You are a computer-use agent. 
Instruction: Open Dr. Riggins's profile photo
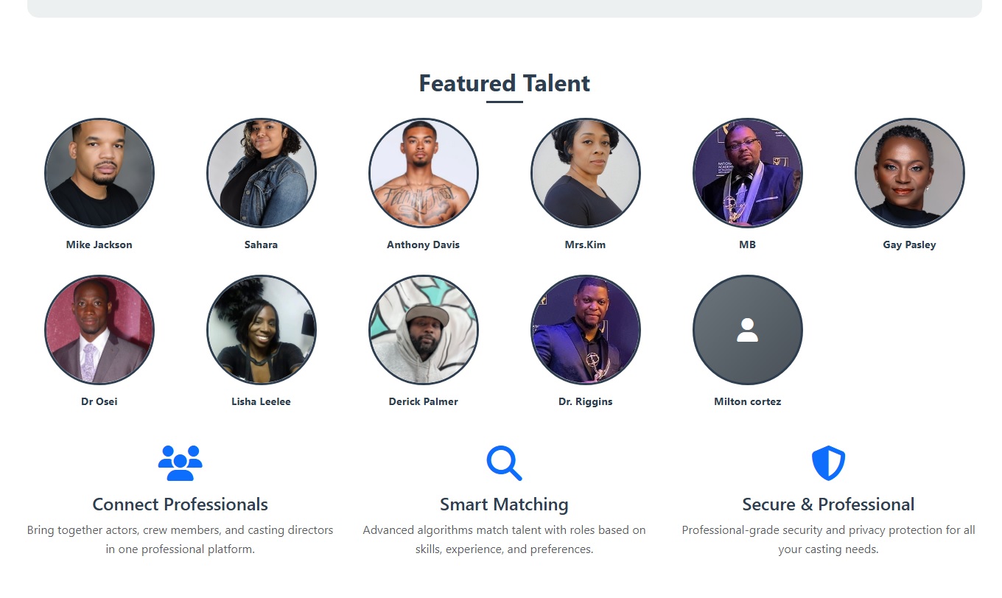click(586, 330)
